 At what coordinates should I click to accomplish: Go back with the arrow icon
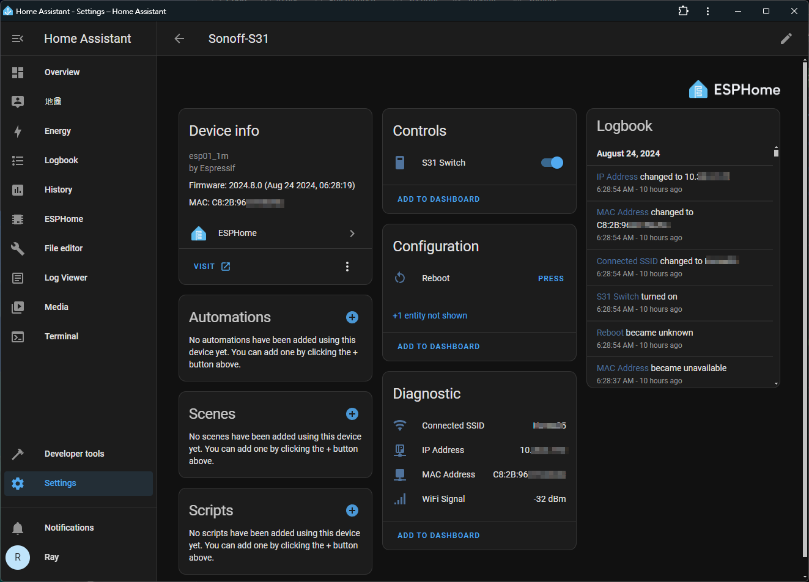pyautogui.click(x=179, y=39)
